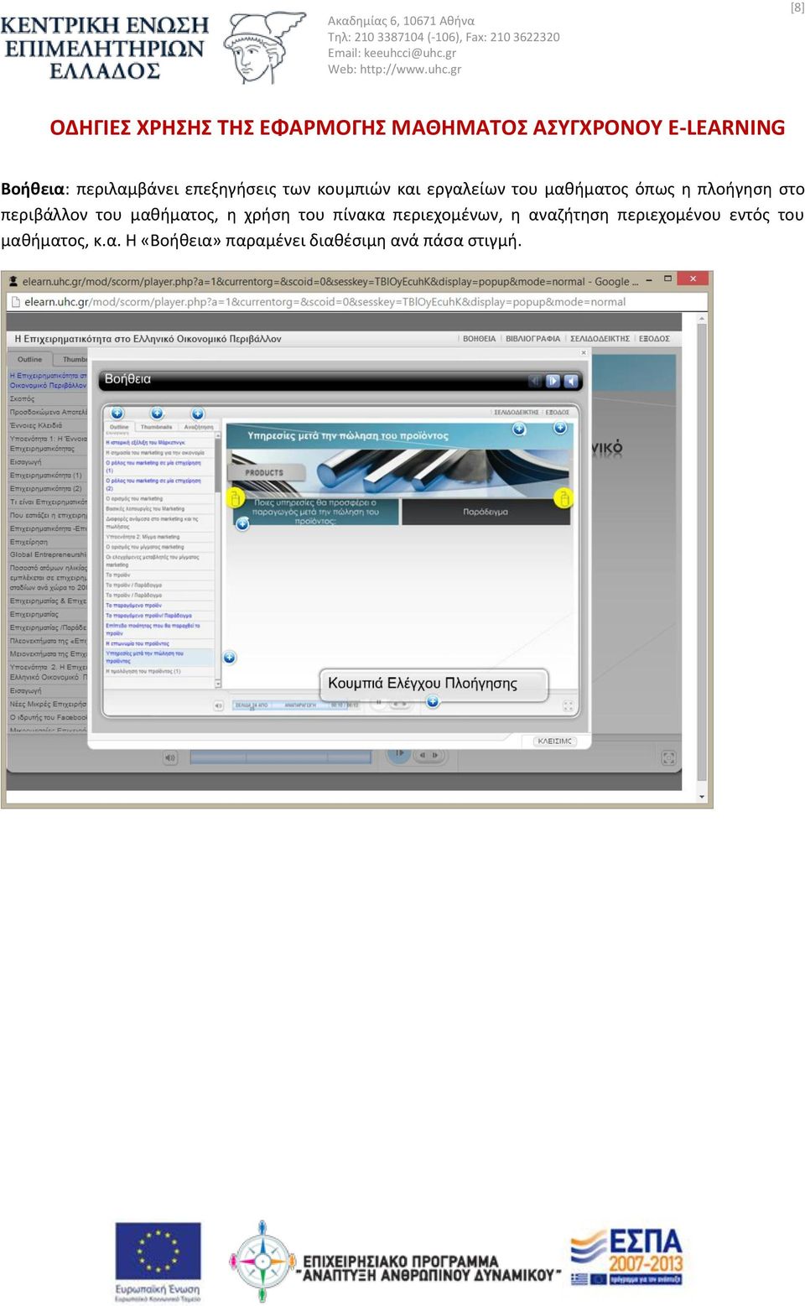Toggle the inner help player volume icon
Screen dimensions: 805x1306
click(219, 705)
